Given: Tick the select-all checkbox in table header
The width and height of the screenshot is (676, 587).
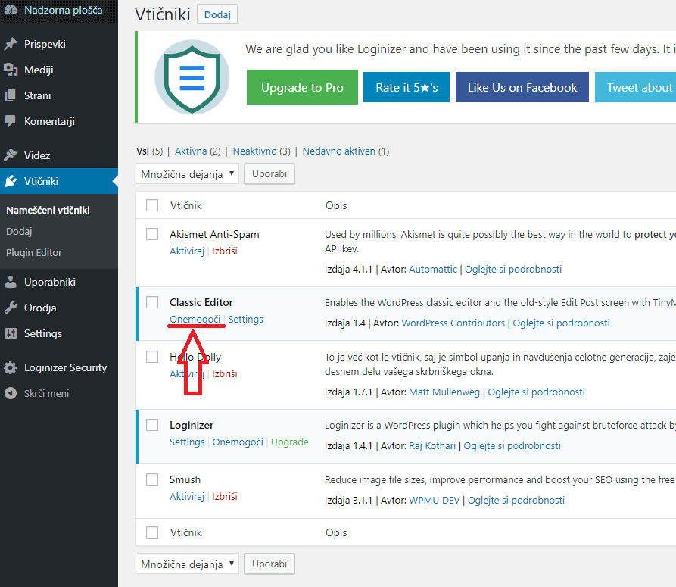Looking at the screenshot, I should click(x=152, y=205).
